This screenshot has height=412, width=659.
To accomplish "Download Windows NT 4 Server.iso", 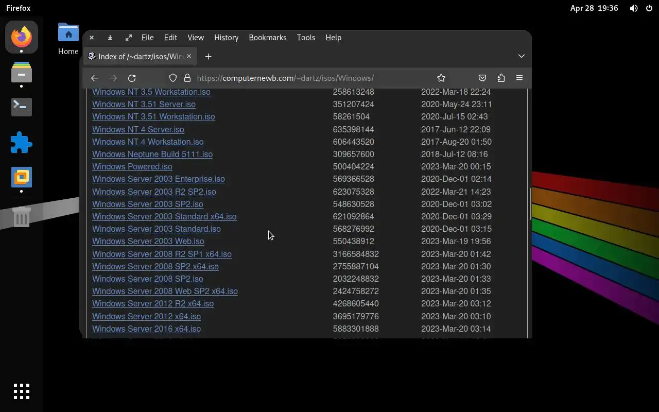I will click(x=138, y=130).
